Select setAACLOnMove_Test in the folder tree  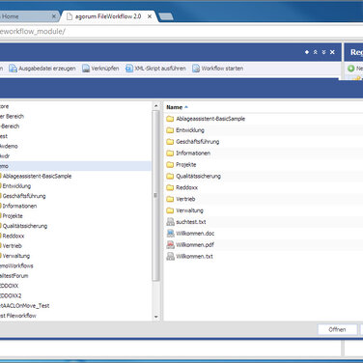tap(24, 306)
